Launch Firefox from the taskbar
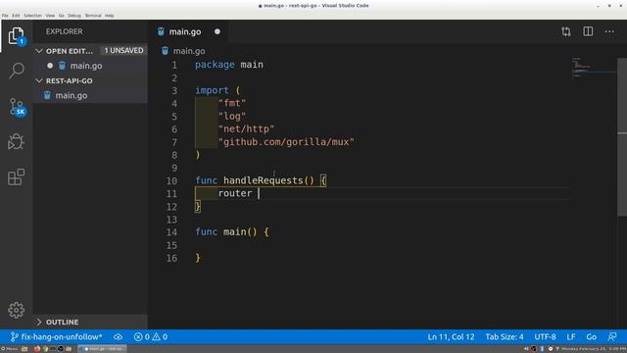 point(37,349)
